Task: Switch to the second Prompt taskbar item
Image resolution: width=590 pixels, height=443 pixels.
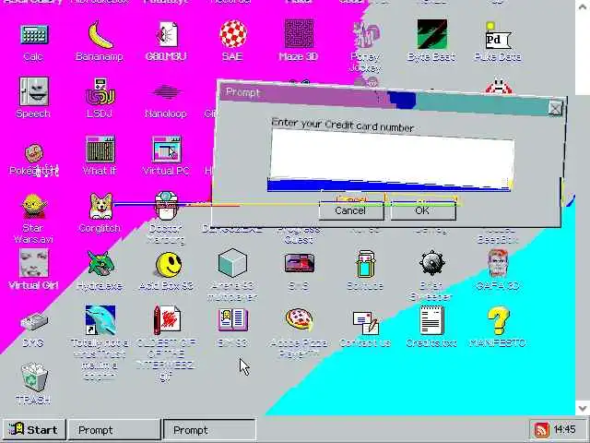Action: [x=209, y=429]
